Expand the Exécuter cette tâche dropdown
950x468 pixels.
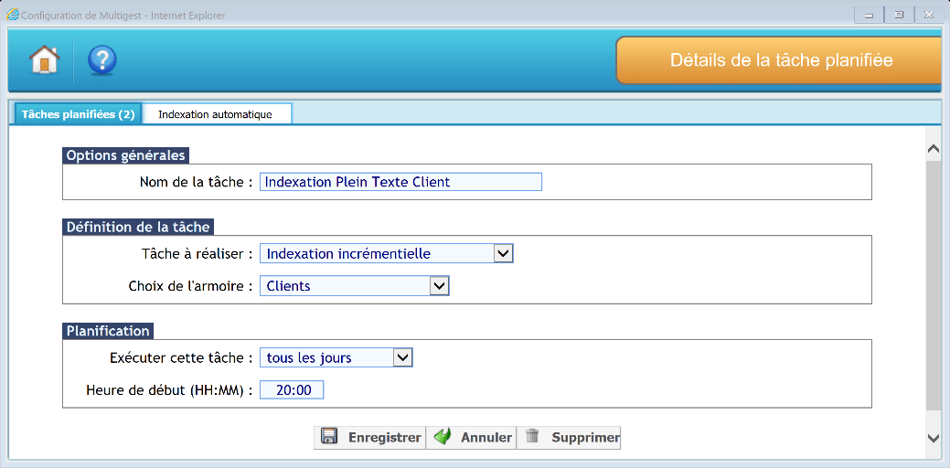click(x=403, y=357)
